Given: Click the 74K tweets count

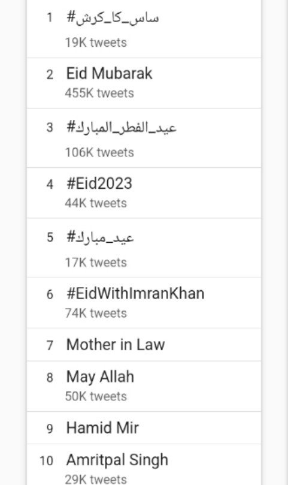Looking at the screenshot, I should pos(96,314).
